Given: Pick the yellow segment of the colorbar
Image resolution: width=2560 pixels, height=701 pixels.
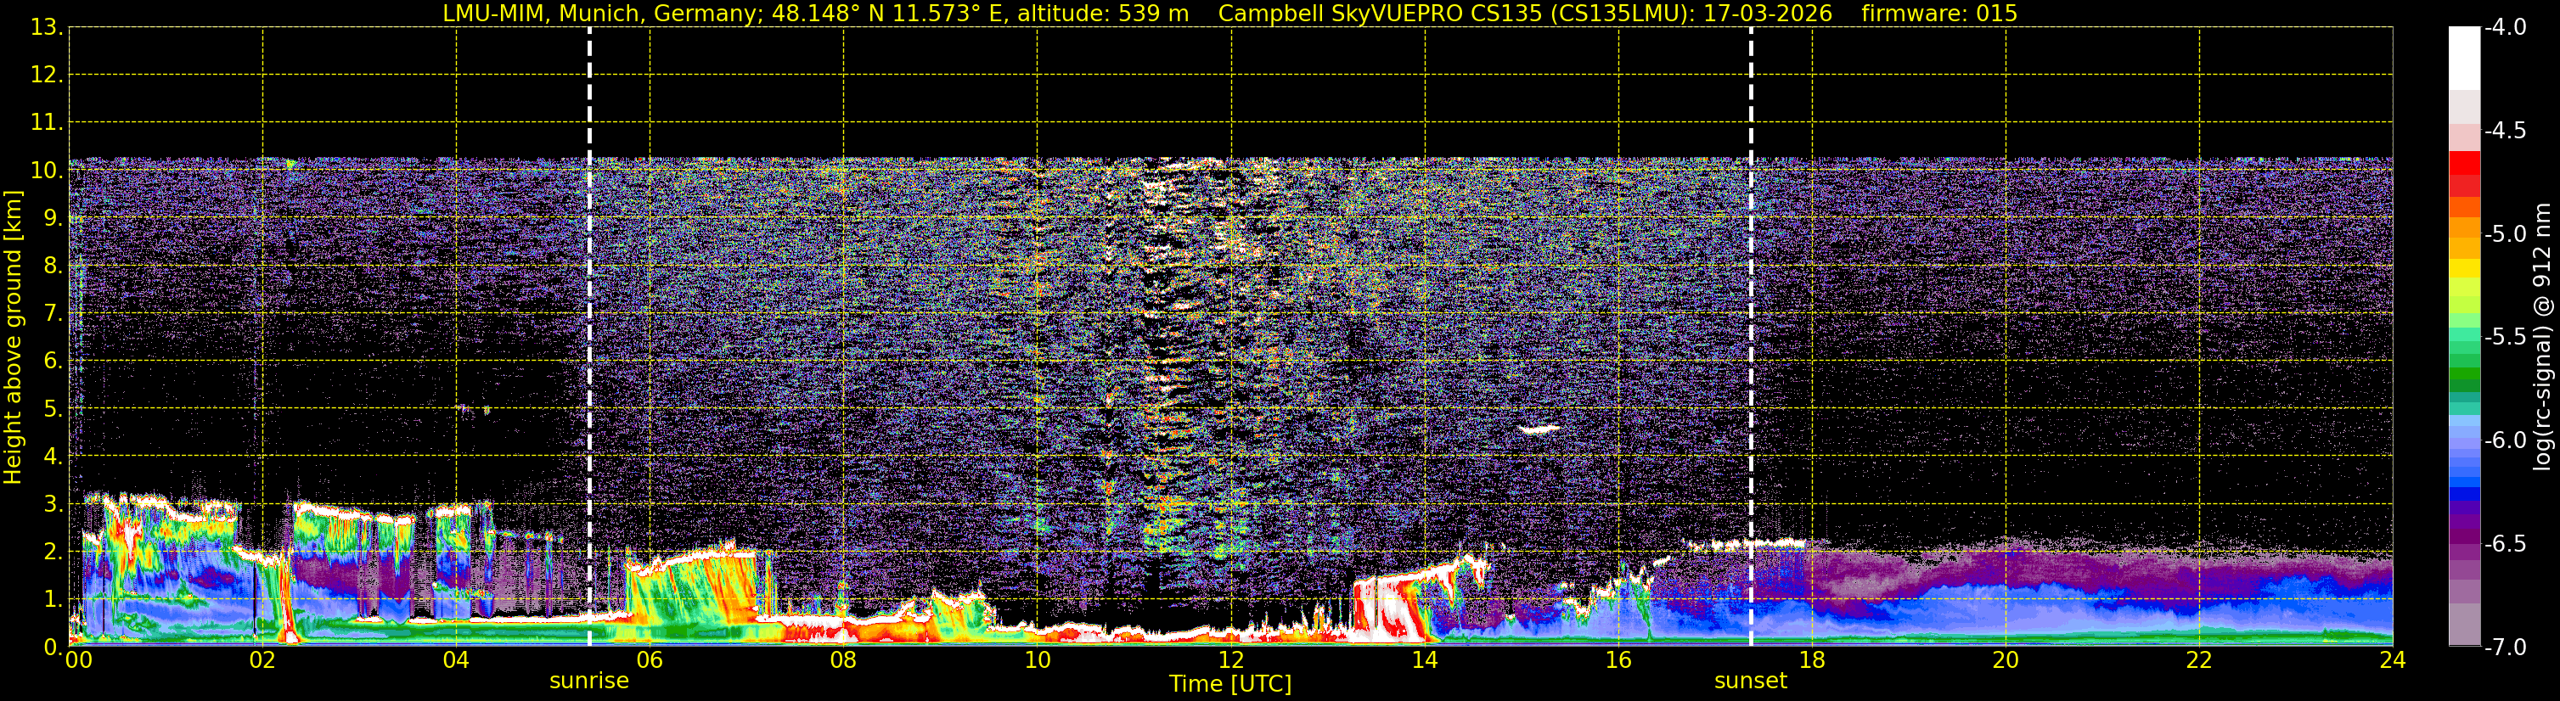Looking at the screenshot, I should tap(2465, 268).
